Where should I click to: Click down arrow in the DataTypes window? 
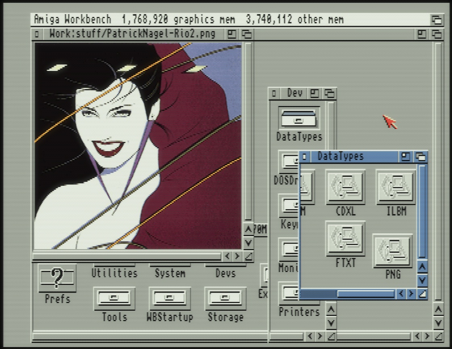tap(422, 280)
